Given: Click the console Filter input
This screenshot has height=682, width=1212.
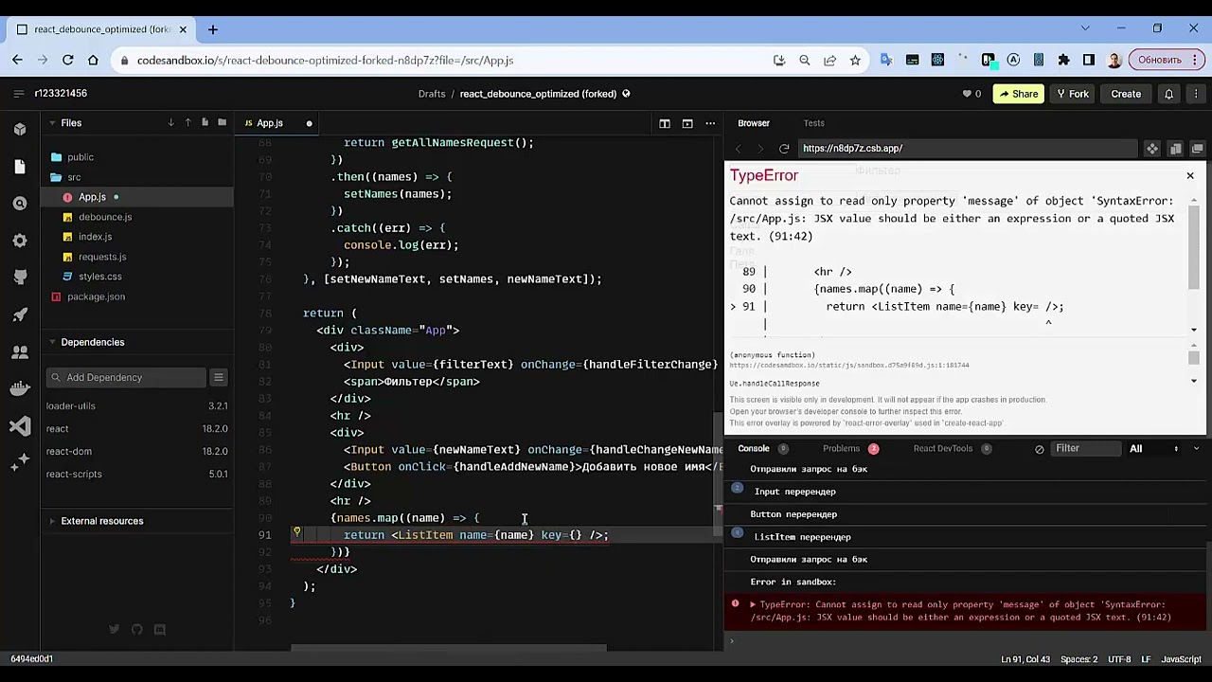Looking at the screenshot, I should (1085, 449).
